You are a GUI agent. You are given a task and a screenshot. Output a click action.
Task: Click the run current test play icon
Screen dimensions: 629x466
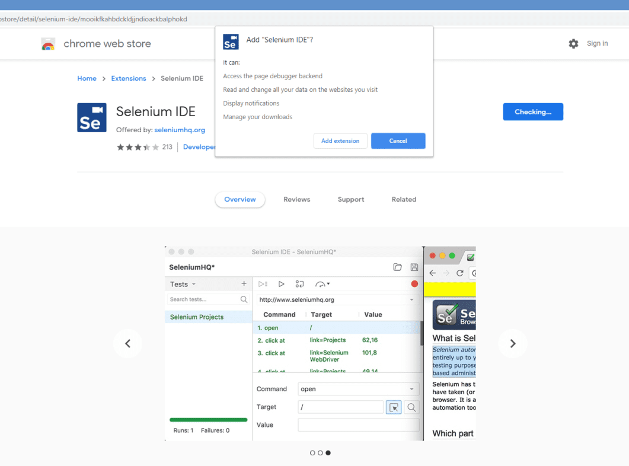282,284
